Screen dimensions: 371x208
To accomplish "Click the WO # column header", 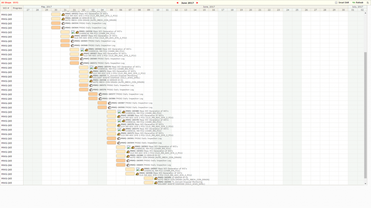I will click(x=6, y=8).
